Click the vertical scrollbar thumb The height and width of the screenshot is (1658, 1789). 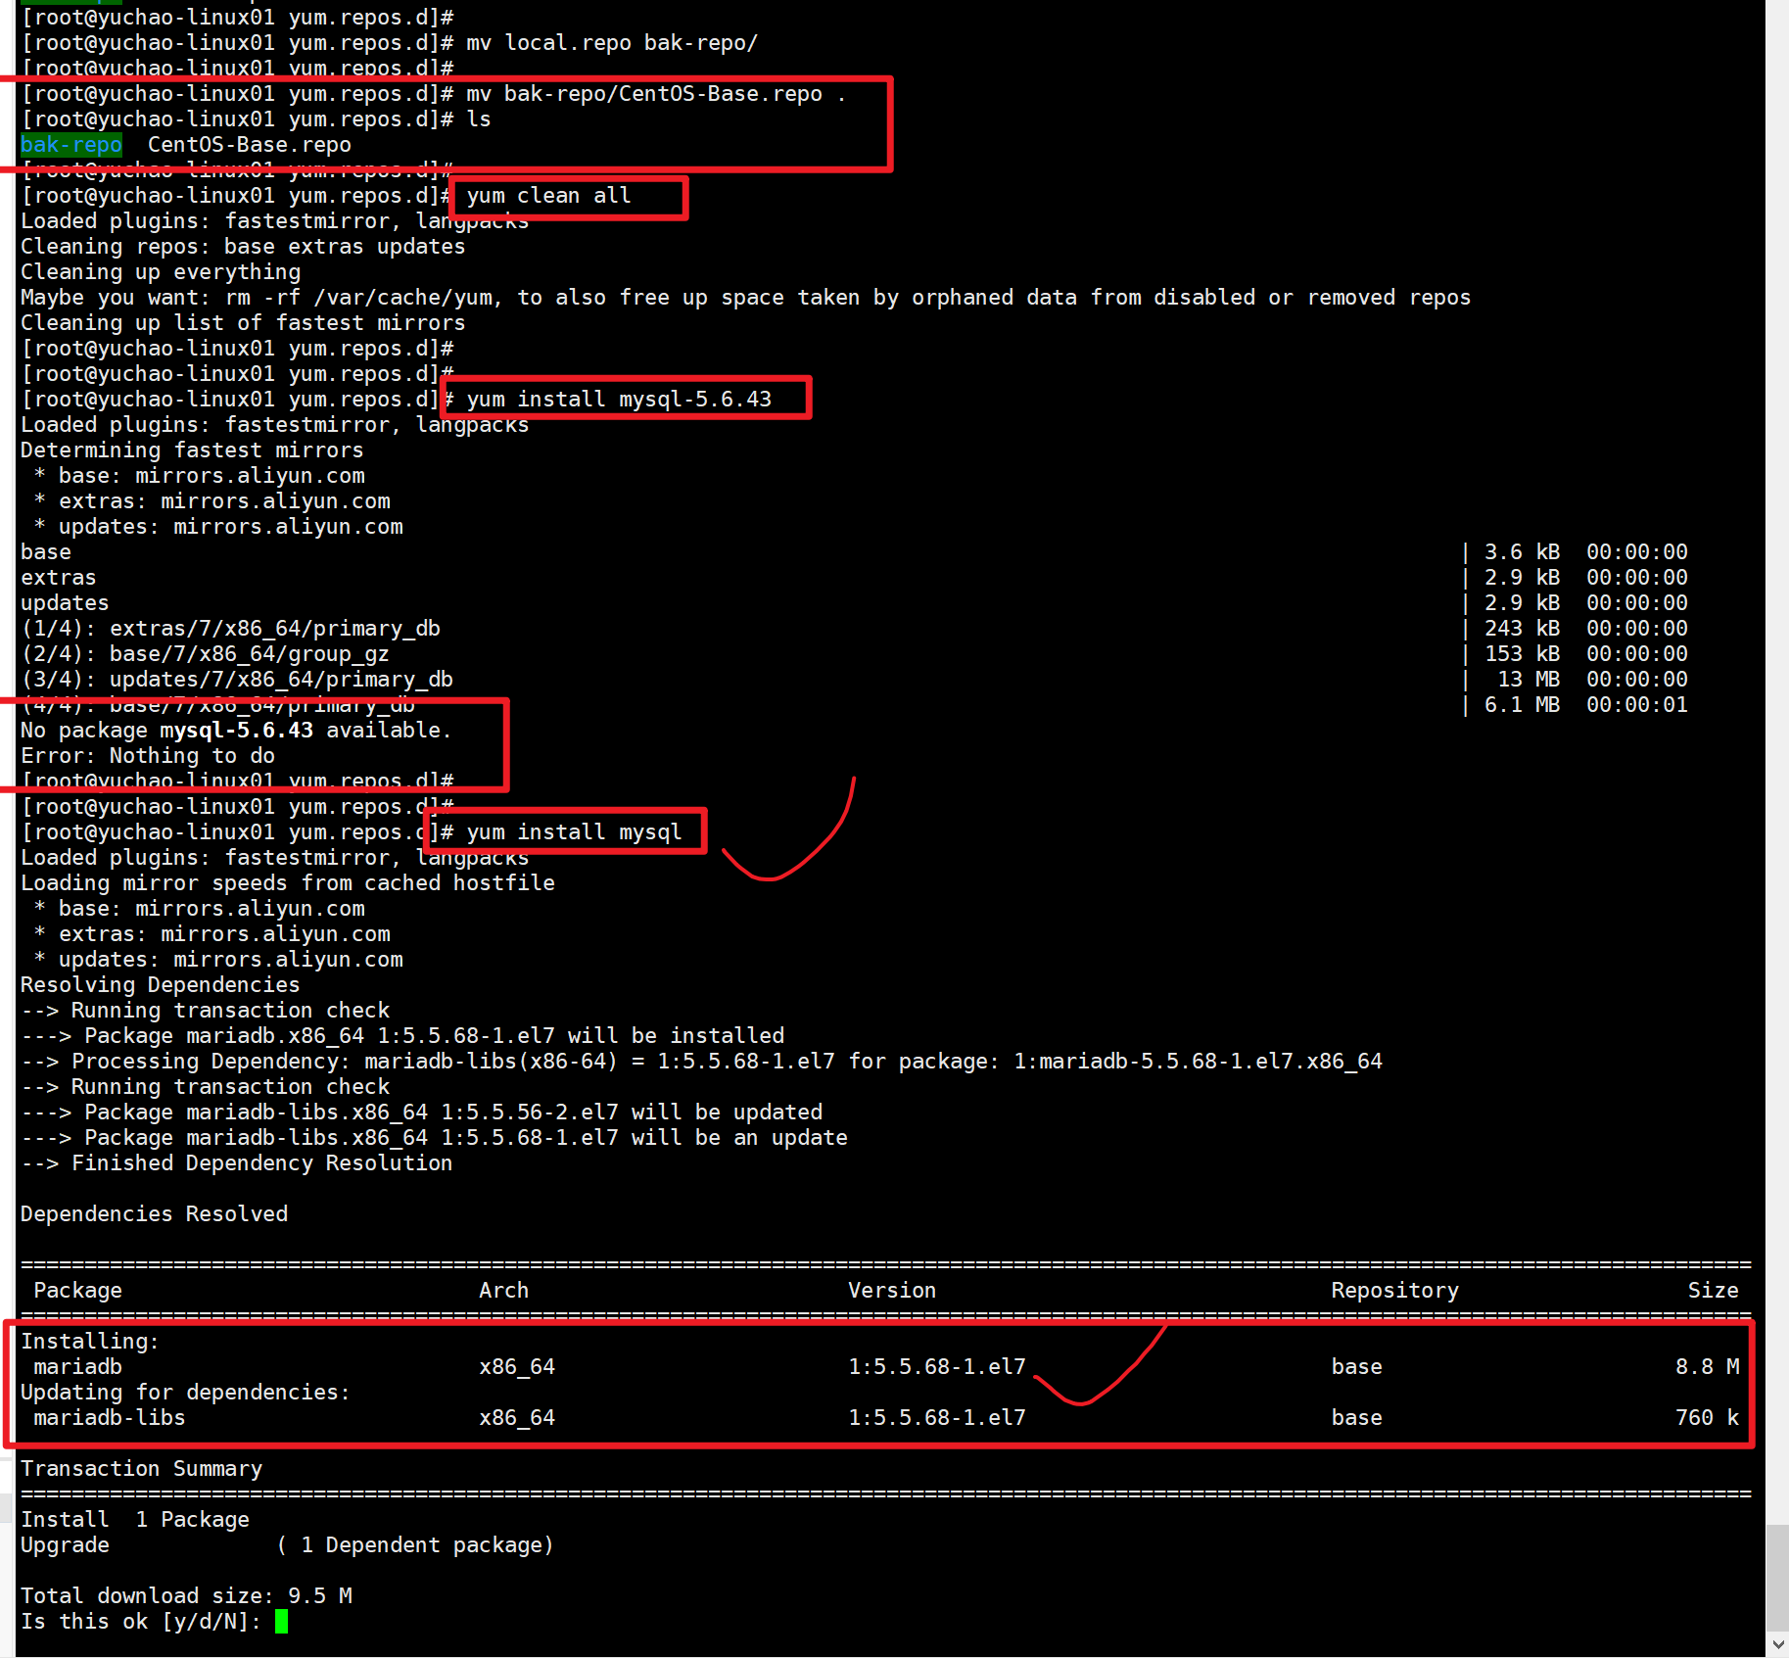click(x=1777, y=1577)
